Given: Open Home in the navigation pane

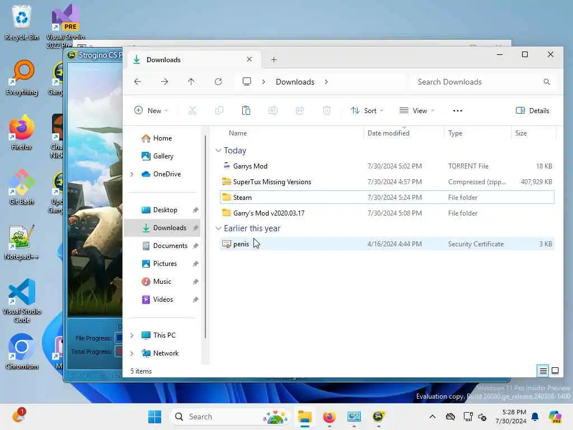Looking at the screenshot, I should coord(163,138).
